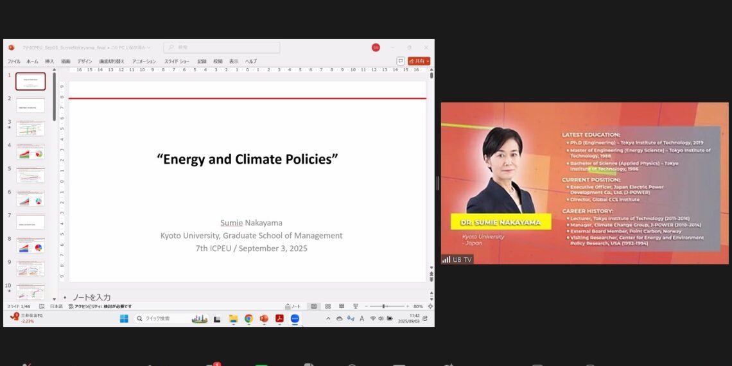Click the fit slide to window icon
This screenshot has height=366, width=732.
[x=429, y=307]
